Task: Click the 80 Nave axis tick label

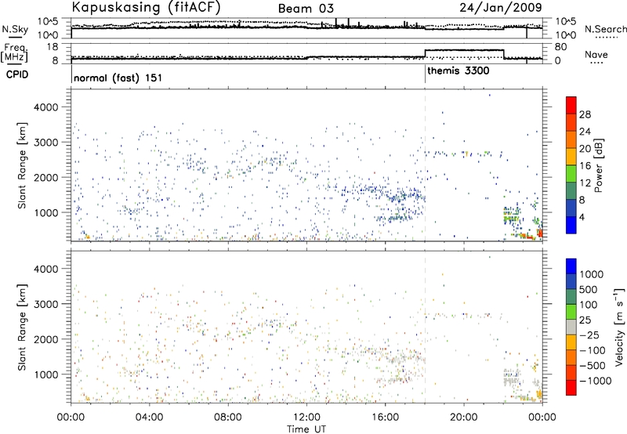Action: [560, 47]
